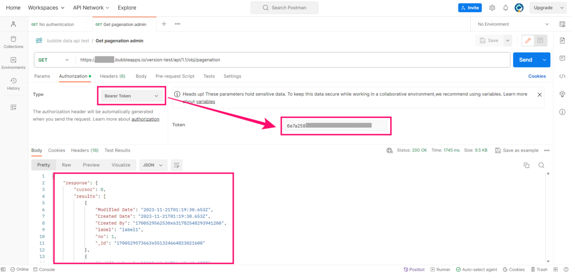Open the related requests lightbulb icon

(562, 94)
